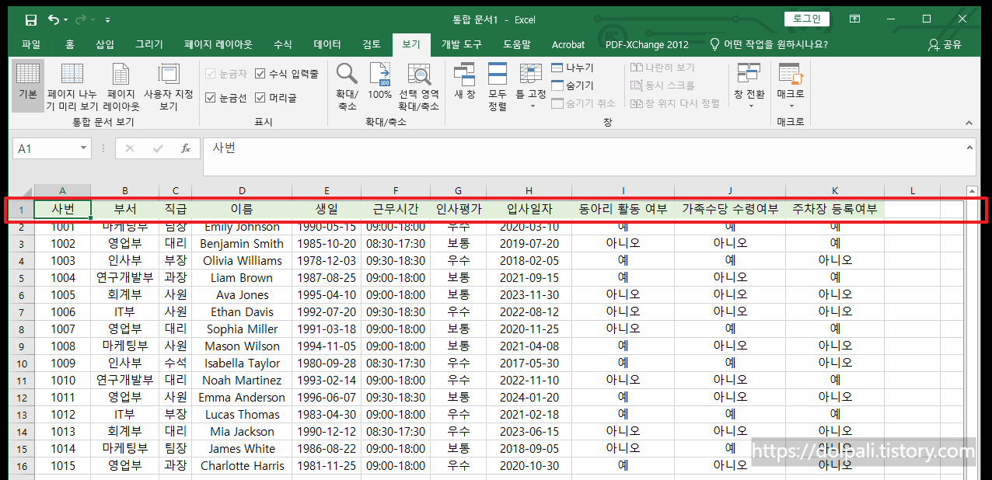
Task: Expand the formula bar with chevron
Action: coord(969,146)
